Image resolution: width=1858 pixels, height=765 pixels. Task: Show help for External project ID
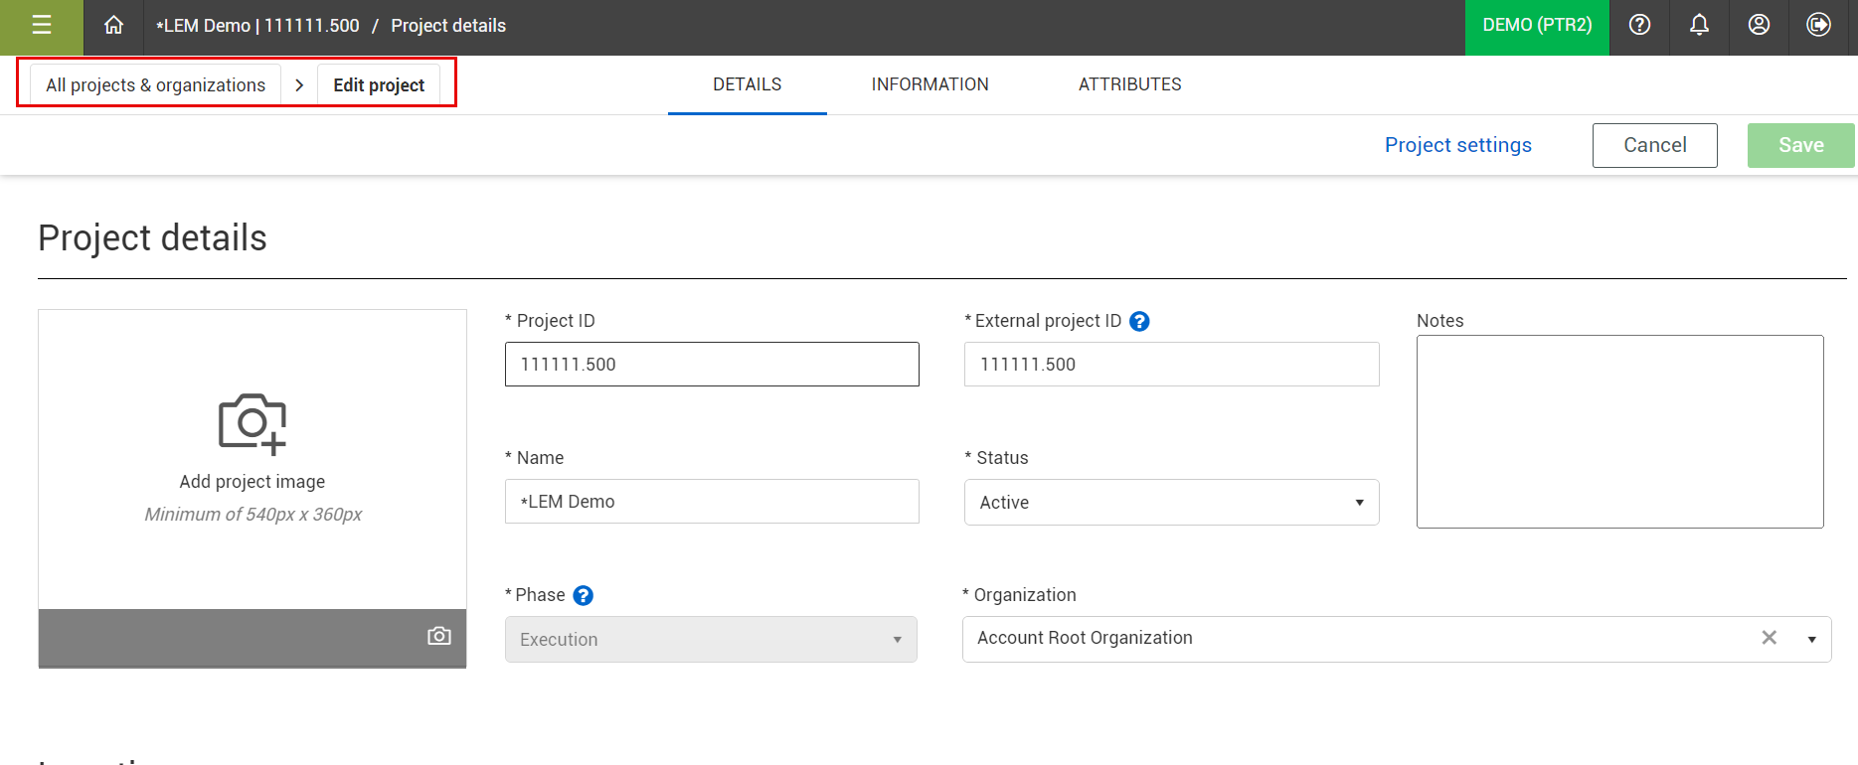click(x=1140, y=322)
